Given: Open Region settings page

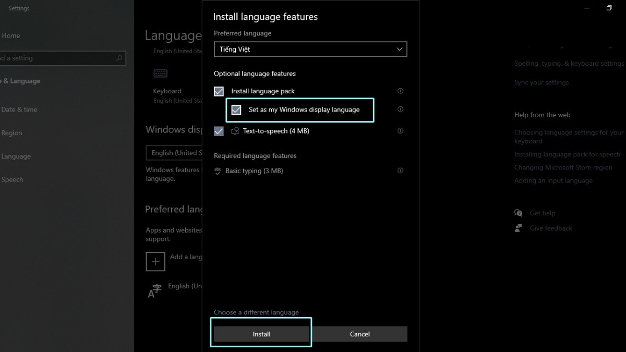Looking at the screenshot, I should coord(11,133).
